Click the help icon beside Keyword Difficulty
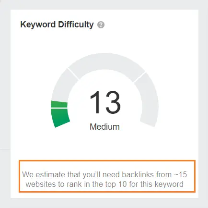The width and height of the screenshot is (208, 208). pyautogui.click(x=101, y=25)
